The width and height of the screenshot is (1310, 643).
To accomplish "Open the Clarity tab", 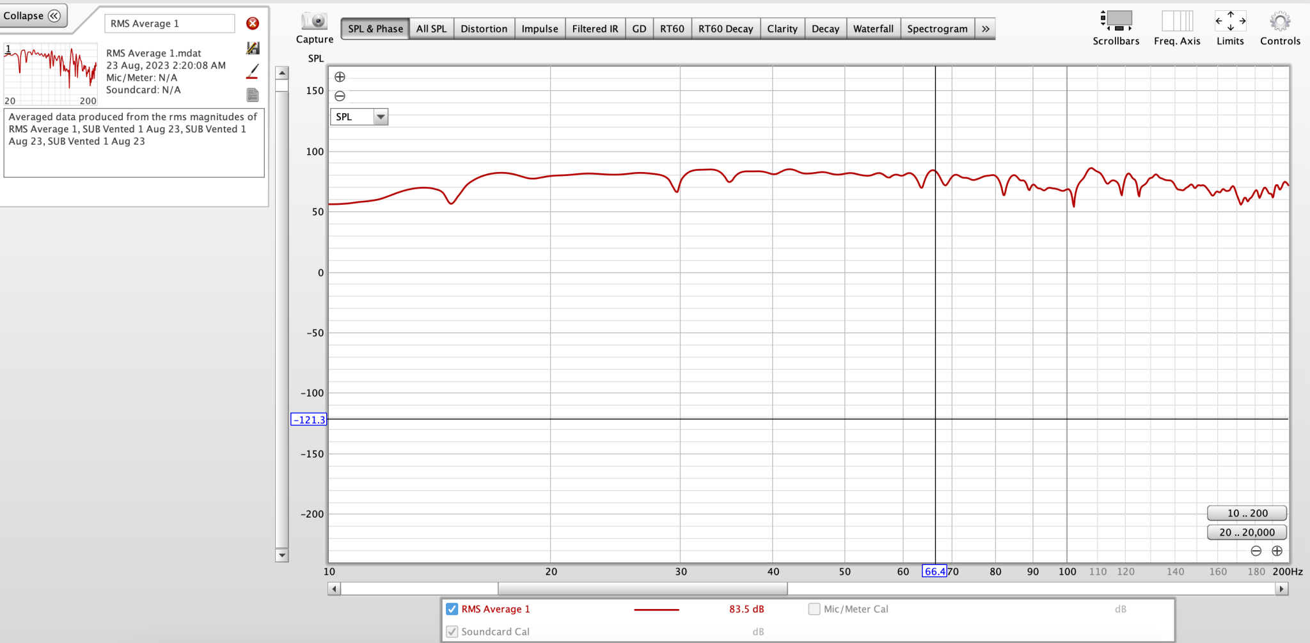I will [782, 29].
